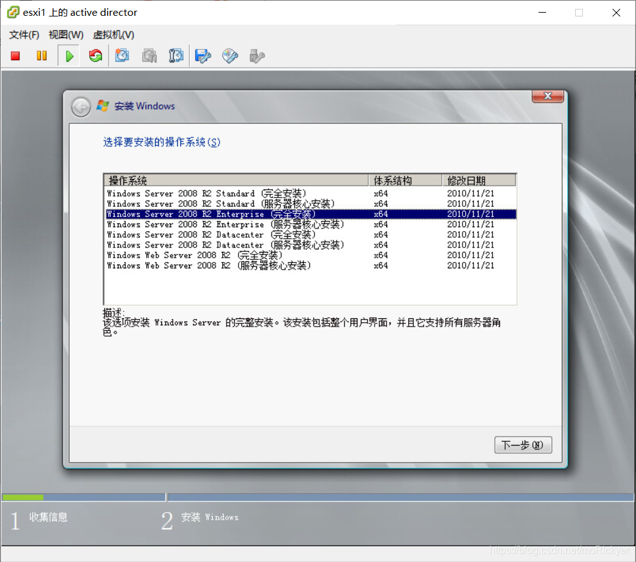Open the 文件(F) menu
The width and height of the screenshot is (636, 562).
pyautogui.click(x=24, y=35)
